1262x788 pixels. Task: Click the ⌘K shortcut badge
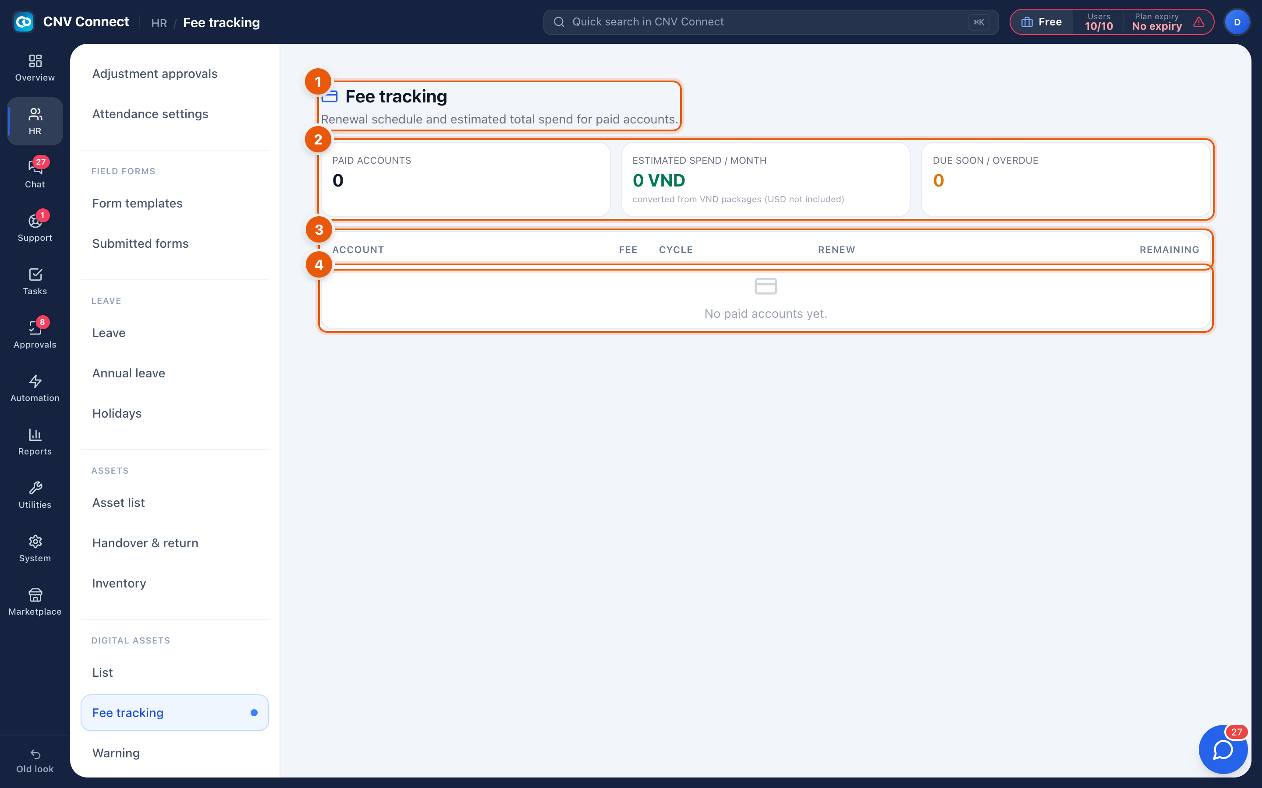point(979,22)
